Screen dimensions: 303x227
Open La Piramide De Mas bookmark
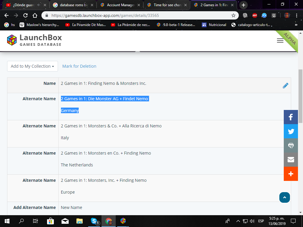tap(86, 25)
